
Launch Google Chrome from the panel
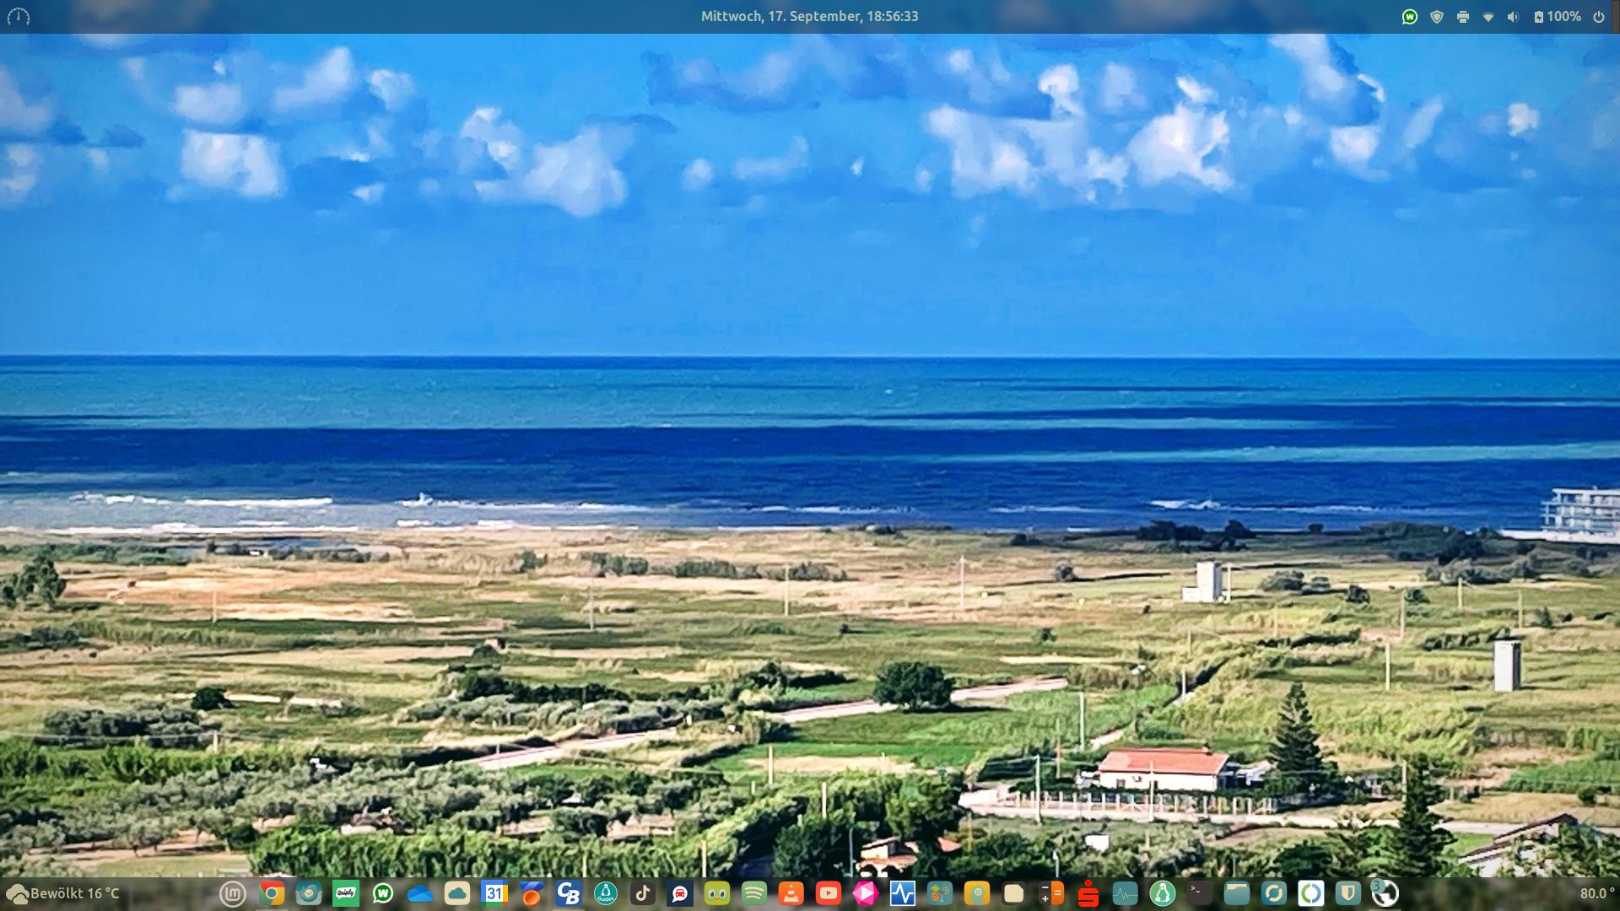click(272, 893)
